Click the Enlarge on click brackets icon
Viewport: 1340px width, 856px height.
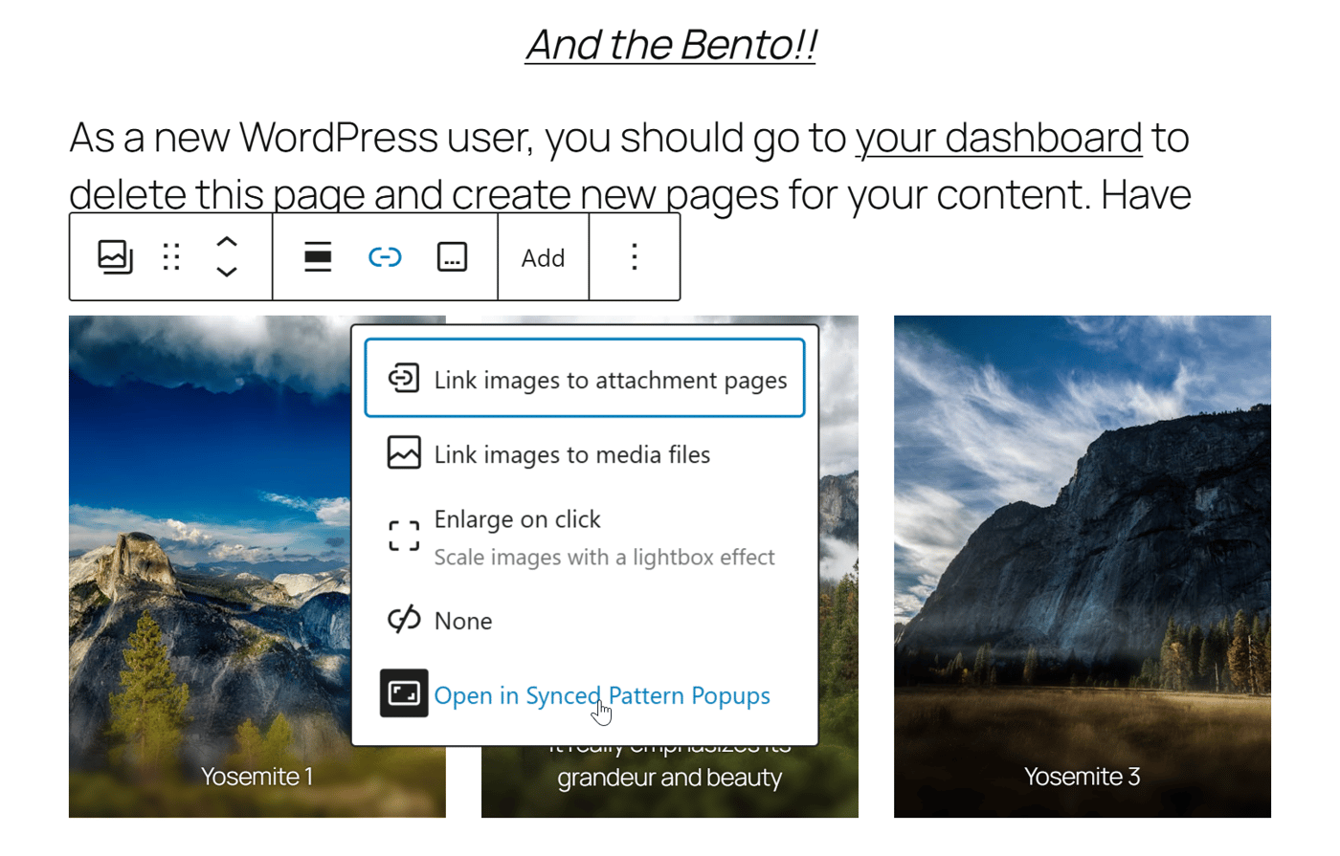pyautogui.click(x=404, y=537)
